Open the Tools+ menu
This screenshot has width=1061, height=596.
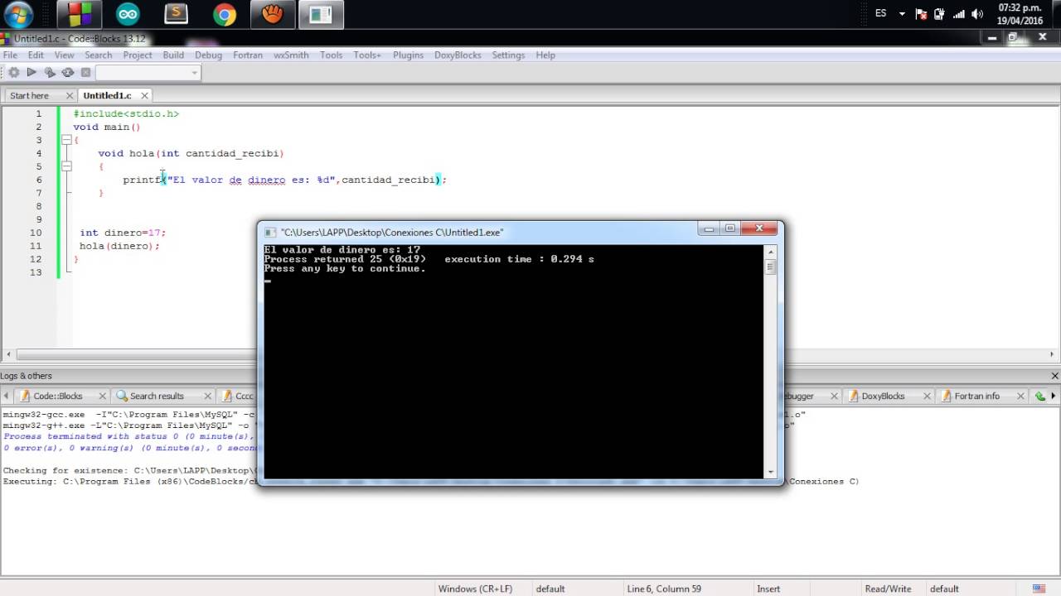(367, 55)
